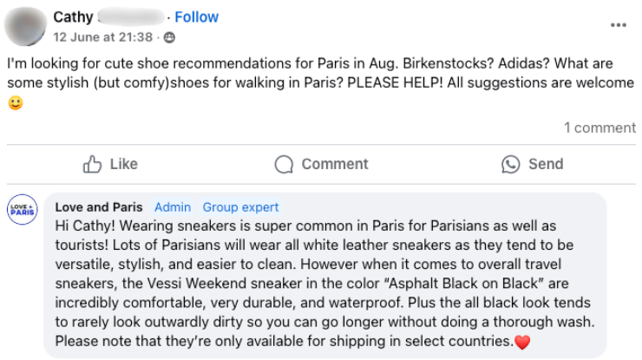Open Cathy's profile by her name
642x360 pixels.
[x=74, y=16]
